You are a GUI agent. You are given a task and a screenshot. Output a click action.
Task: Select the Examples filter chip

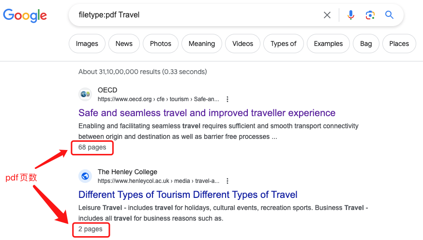(x=328, y=44)
